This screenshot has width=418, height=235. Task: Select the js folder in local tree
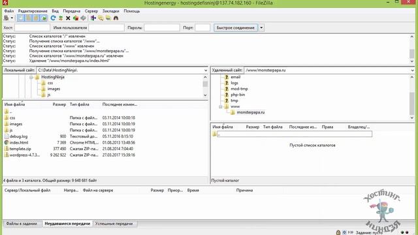48,95
